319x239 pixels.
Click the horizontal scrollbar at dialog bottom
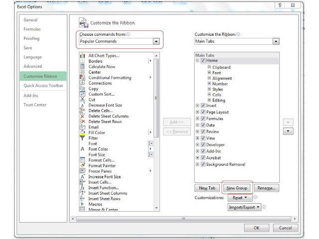(184, 219)
